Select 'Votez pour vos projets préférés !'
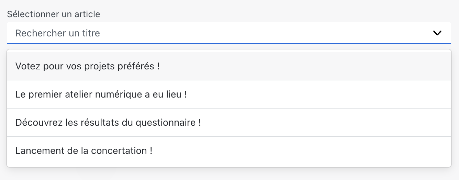This screenshot has width=459, height=180. pos(88,66)
